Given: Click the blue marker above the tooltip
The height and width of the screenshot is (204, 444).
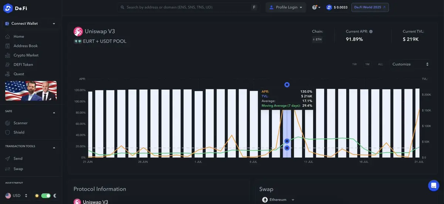Looking at the screenshot, I should pos(287,85).
